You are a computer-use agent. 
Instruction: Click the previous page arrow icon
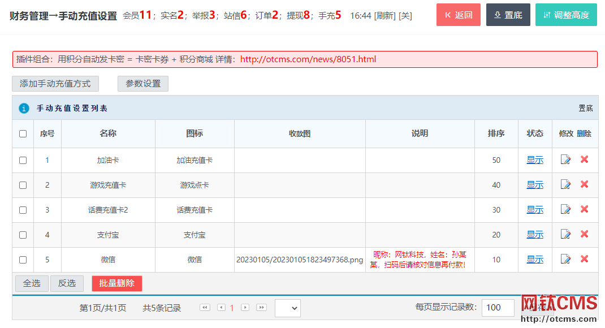[221, 308]
